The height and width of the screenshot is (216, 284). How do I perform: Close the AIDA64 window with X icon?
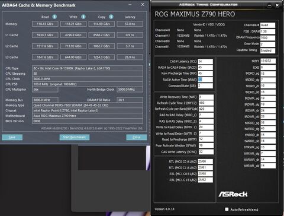pyautogui.click(x=143, y=5)
